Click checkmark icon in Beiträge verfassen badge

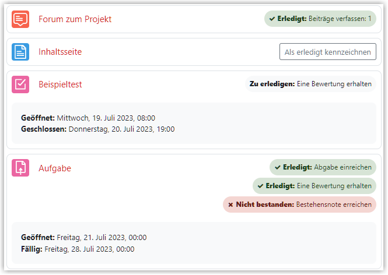click(x=272, y=19)
